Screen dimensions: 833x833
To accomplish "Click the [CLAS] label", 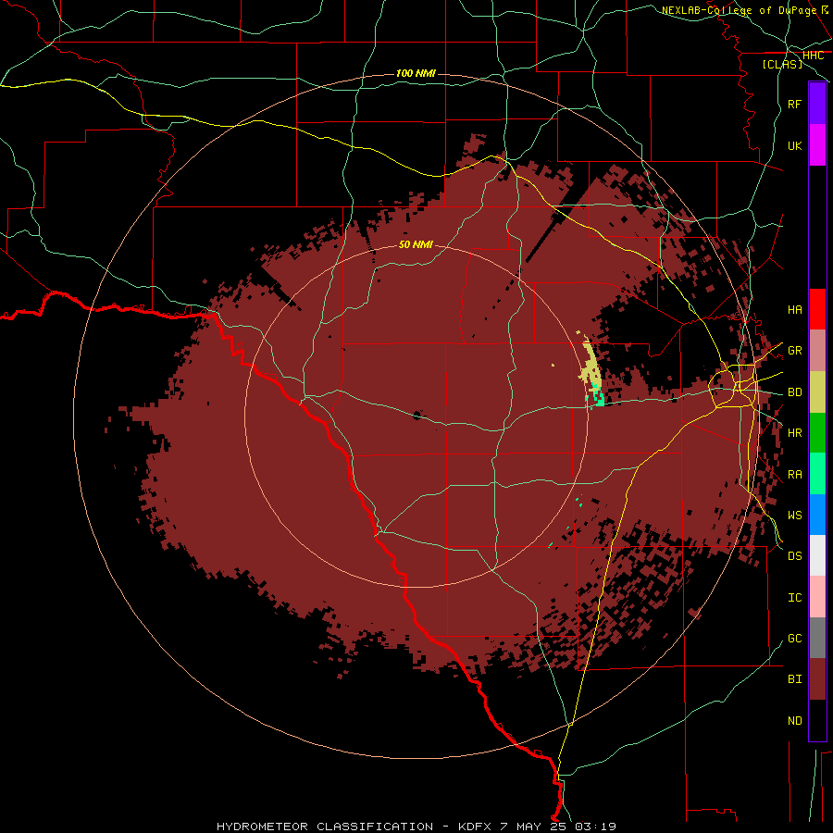I will 782,64.
